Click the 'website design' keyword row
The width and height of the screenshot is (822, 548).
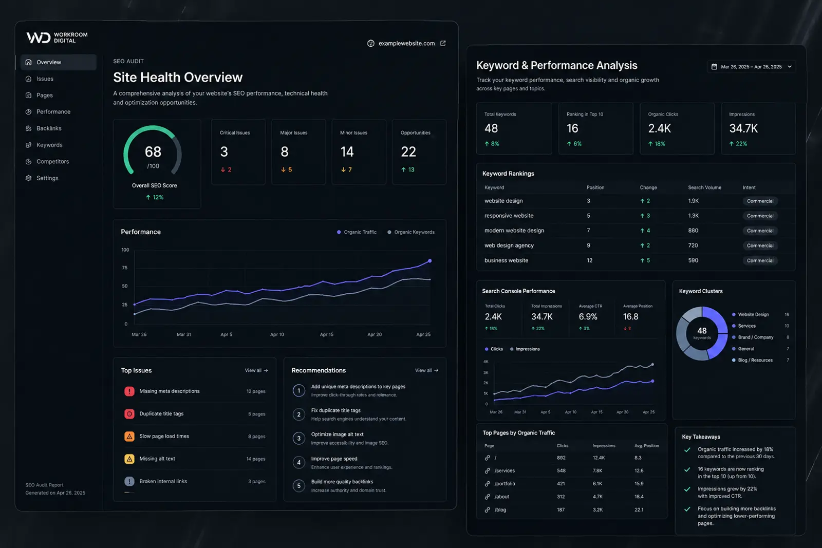[x=636, y=201]
